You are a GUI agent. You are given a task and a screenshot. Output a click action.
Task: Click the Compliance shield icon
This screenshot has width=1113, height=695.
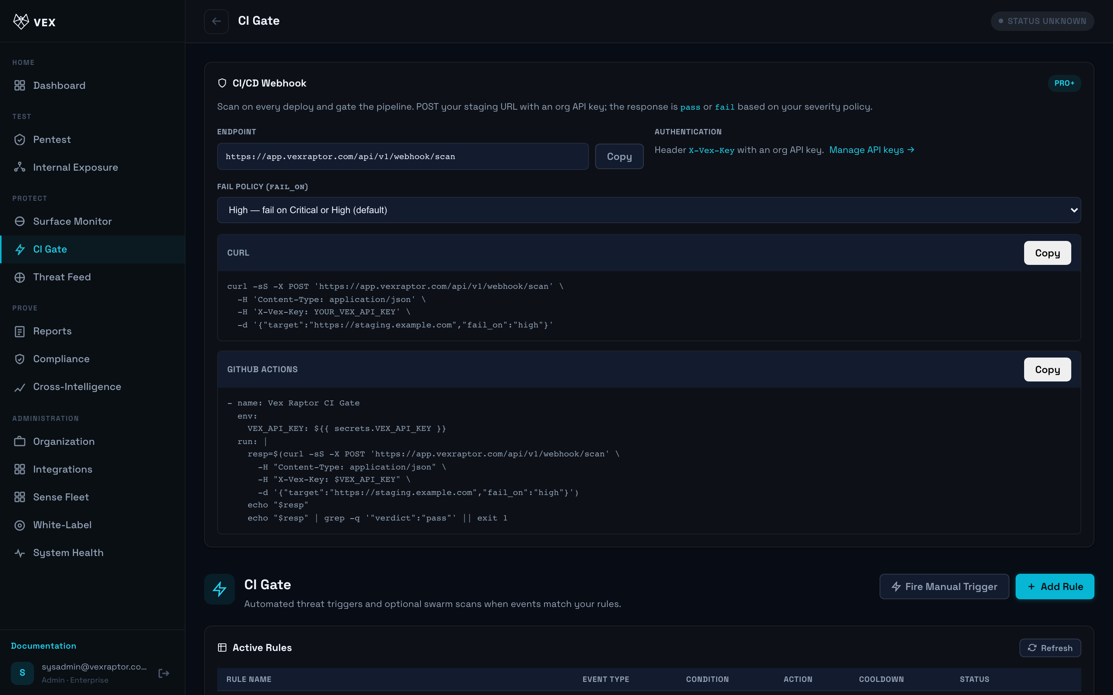click(20, 359)
